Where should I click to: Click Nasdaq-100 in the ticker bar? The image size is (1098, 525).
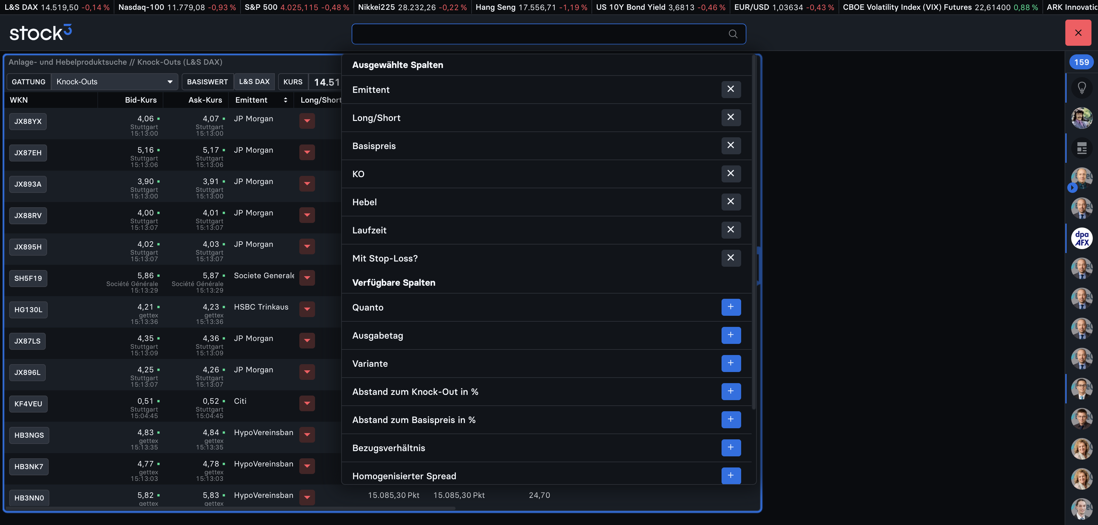click(x=177, y=7)
